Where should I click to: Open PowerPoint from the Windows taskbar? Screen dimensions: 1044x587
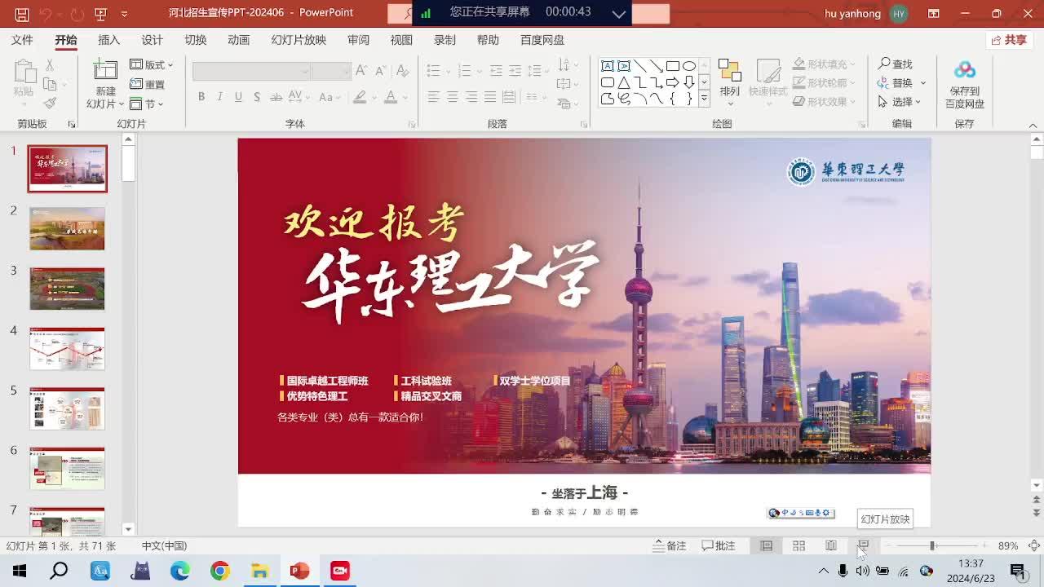(300, 570)
